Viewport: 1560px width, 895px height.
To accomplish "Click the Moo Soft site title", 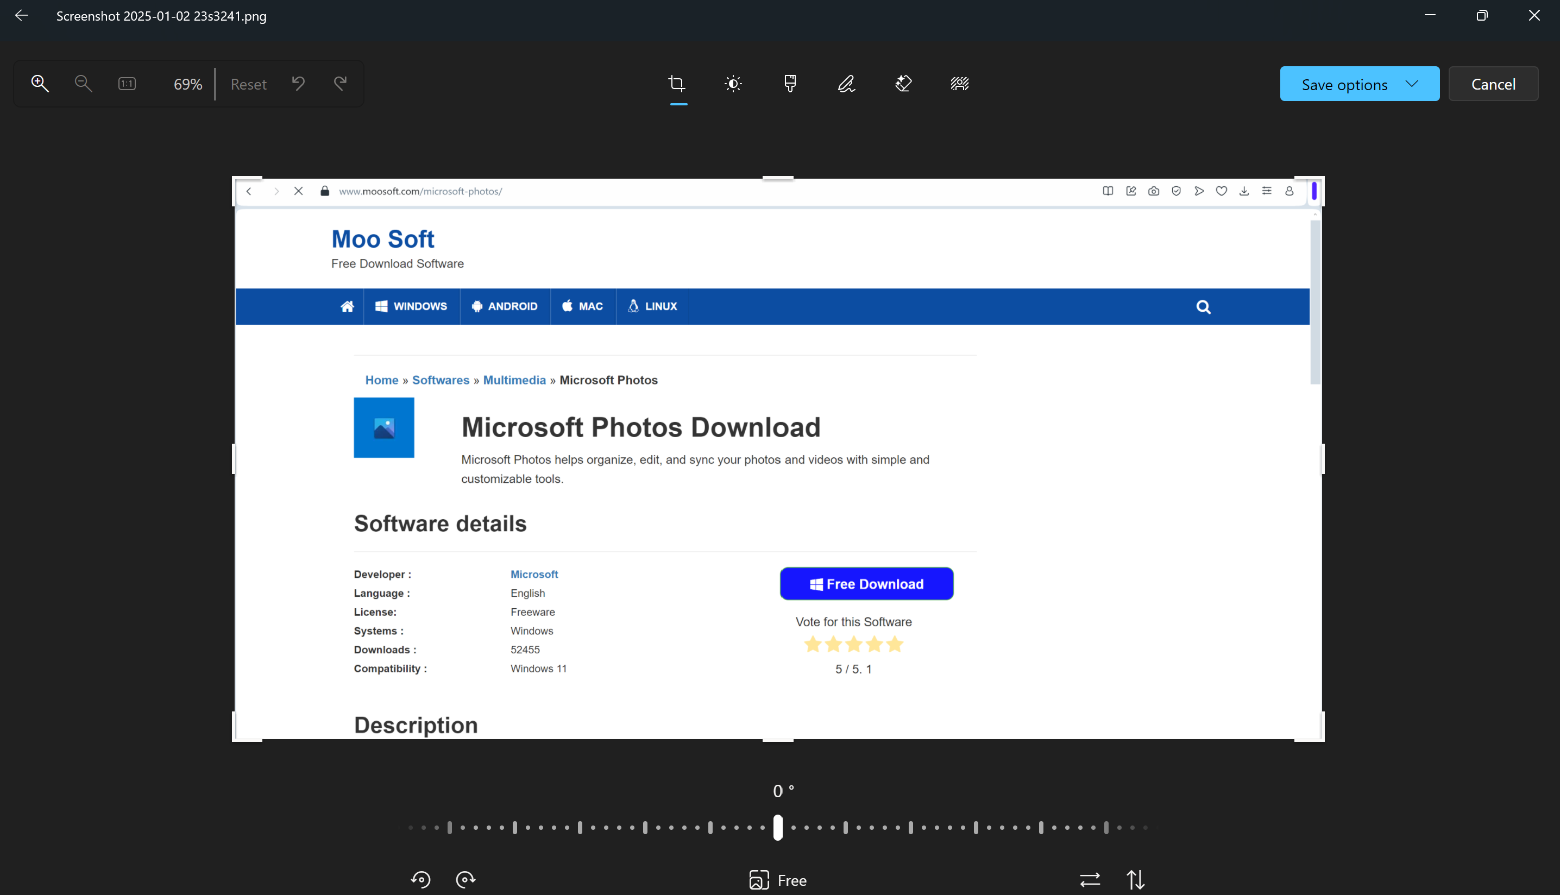I will tap(382, 239).
